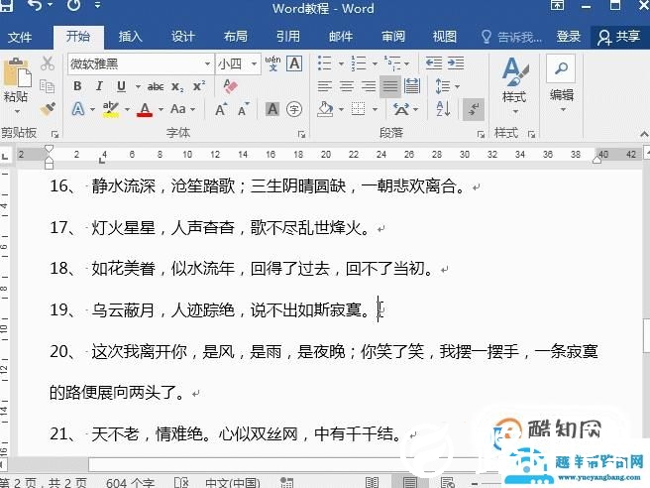650x488 pixels.
Task: Click the yellow text highlight color button
Action: [110, 109]
